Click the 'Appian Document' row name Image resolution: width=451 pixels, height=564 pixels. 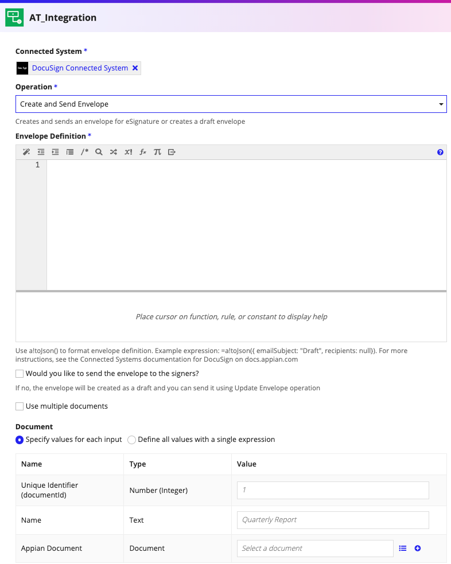click(52, 548)
